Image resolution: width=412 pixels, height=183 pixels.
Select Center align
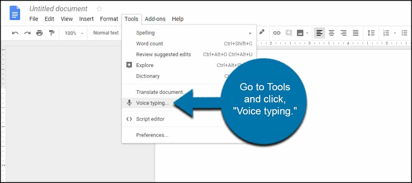[332, 33]
